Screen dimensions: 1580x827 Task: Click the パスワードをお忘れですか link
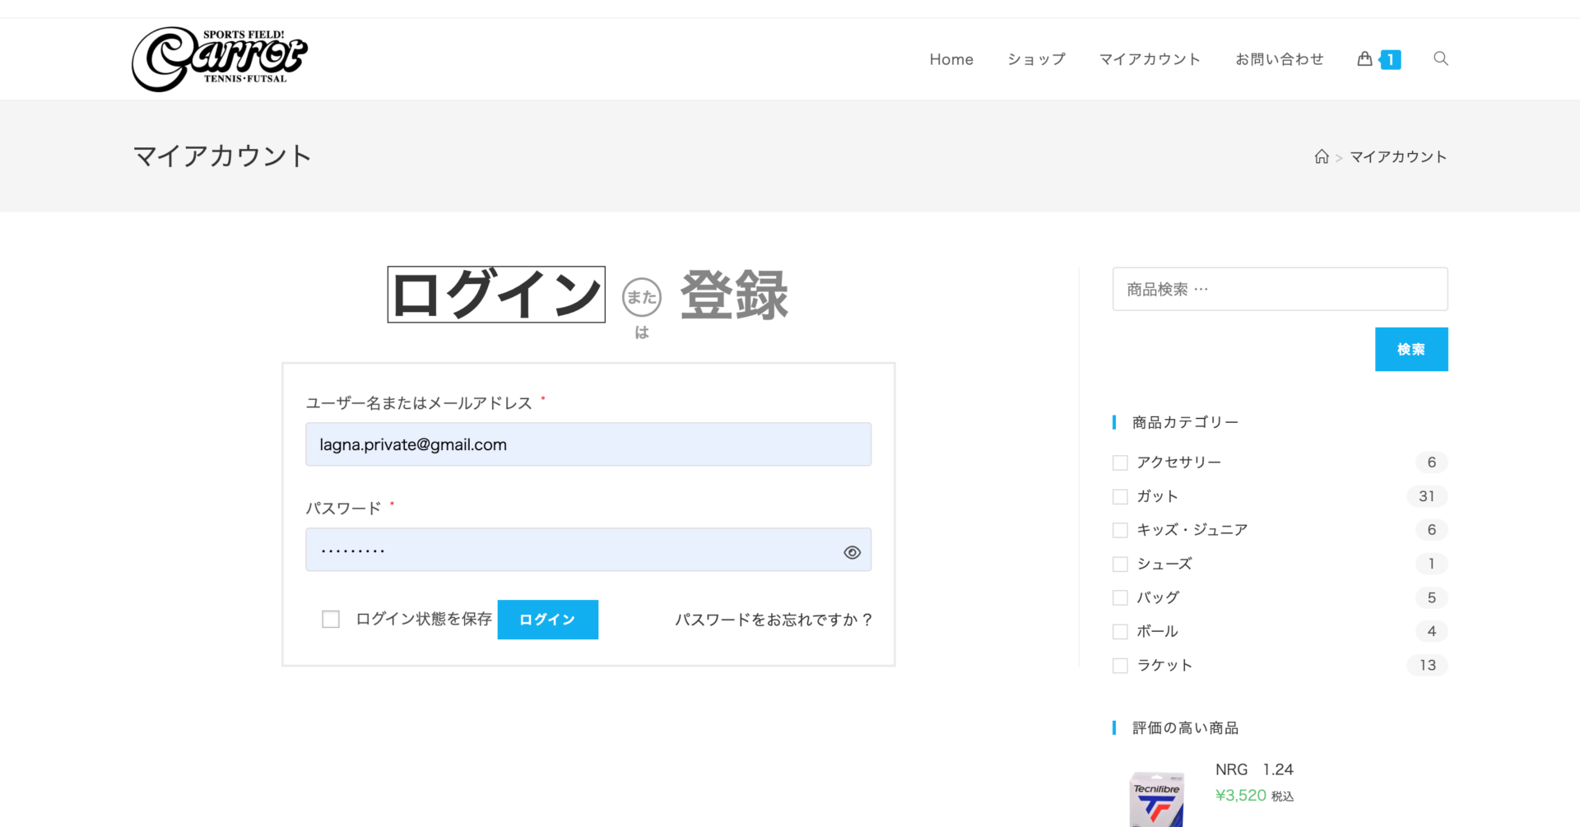point(773,620)
